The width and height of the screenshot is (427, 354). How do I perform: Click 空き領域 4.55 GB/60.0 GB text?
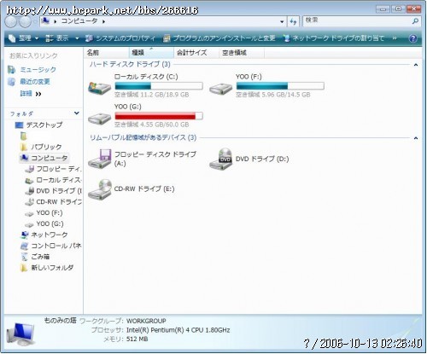[152, 125]
